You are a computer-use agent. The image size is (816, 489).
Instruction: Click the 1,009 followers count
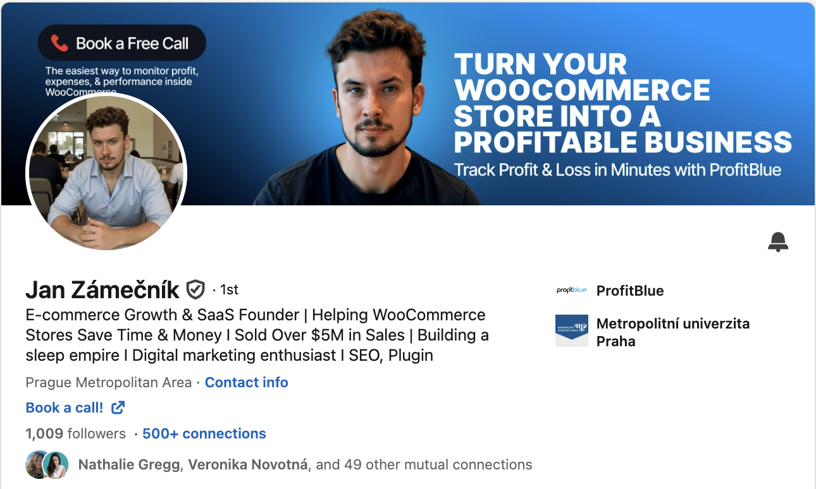point(76,433)
